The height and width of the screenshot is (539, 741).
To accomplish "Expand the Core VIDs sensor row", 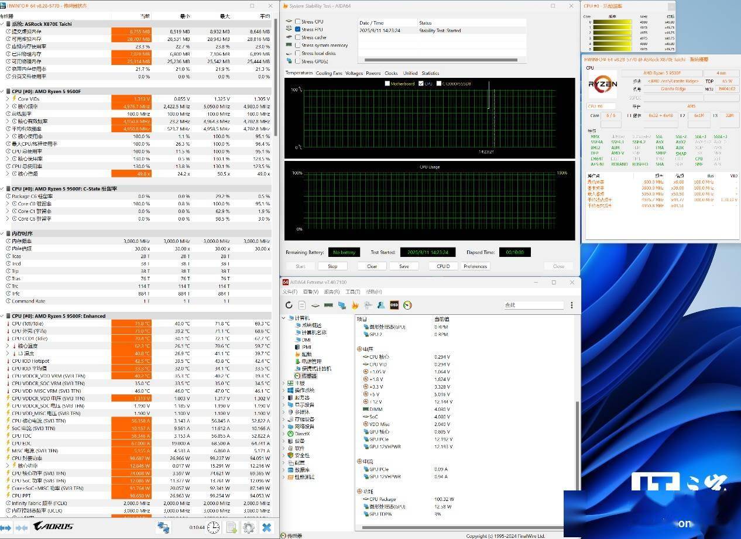I will [x=8, y=99].
